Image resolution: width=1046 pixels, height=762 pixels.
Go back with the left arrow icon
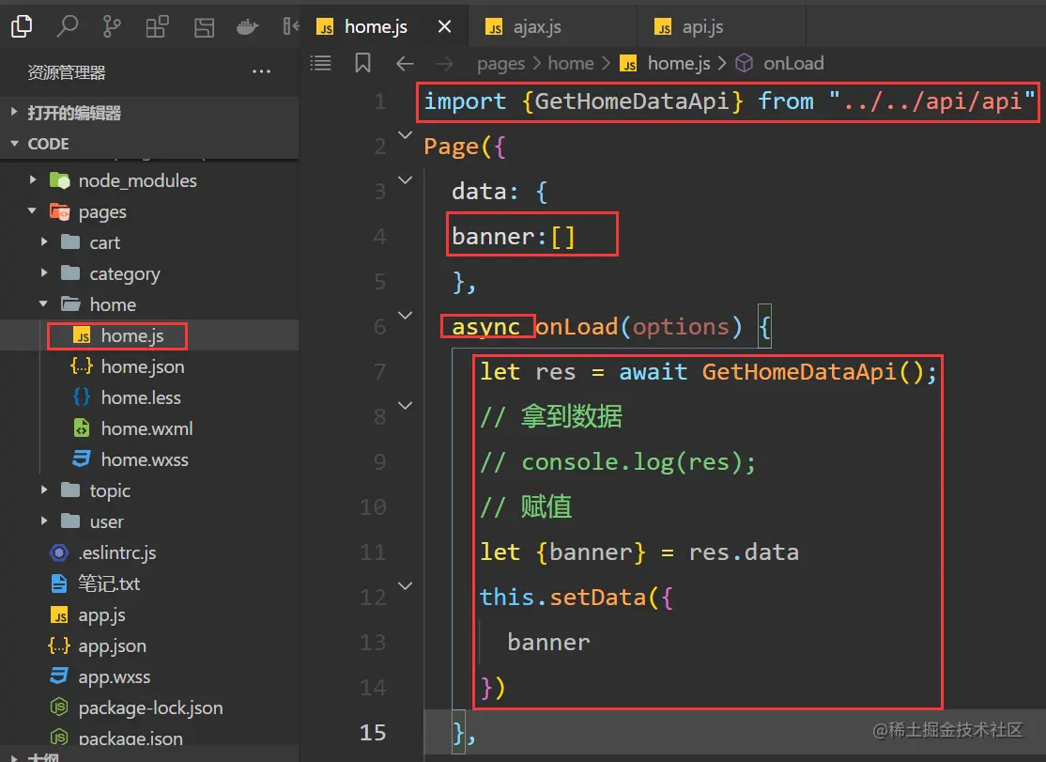click(405, 64)
